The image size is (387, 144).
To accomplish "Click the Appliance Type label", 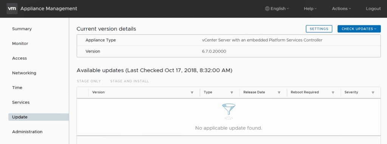I will [101, 40].
